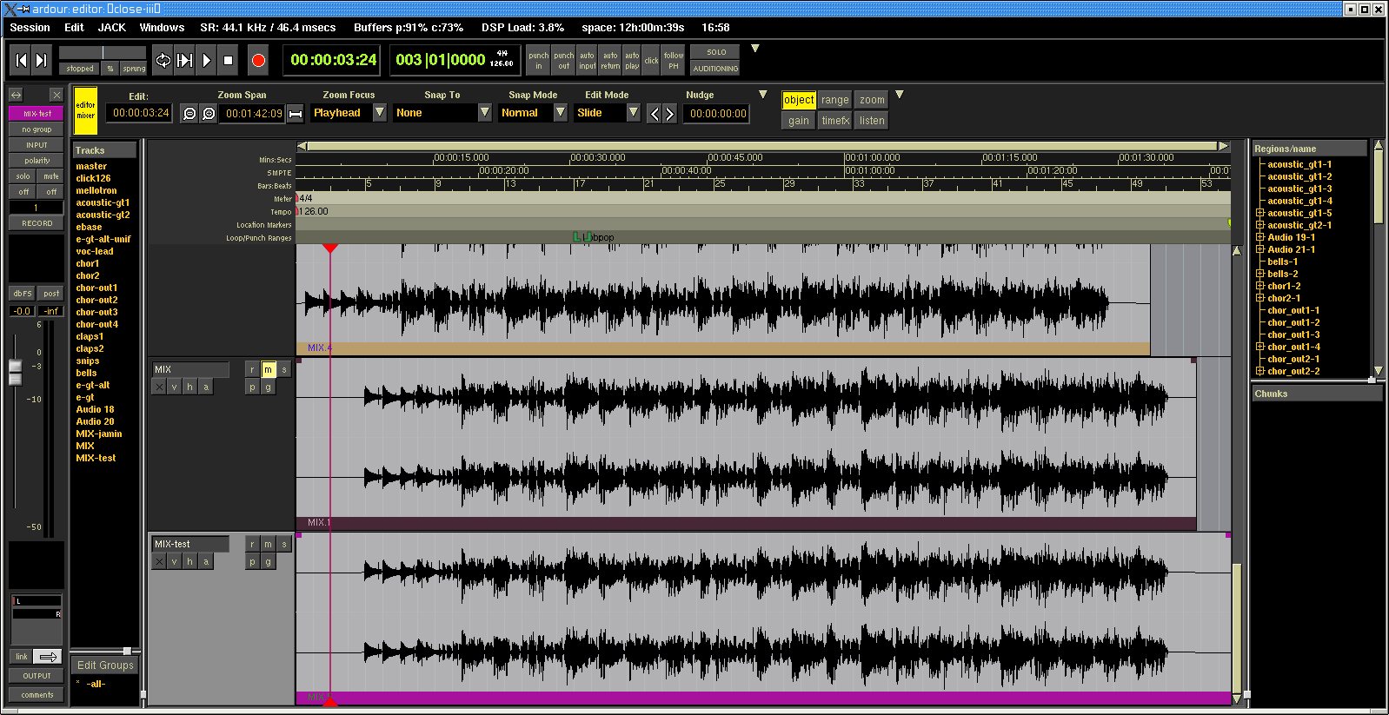
Task: Zoom to full session with the fit icon
Action: 296,114
